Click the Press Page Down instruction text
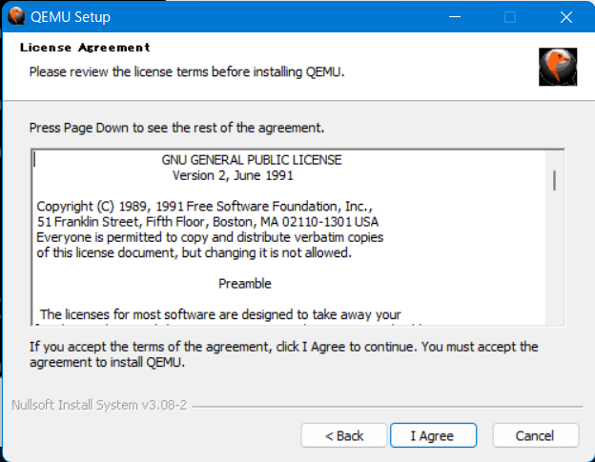This screenshot has width=595, height=462. [177, 127]
